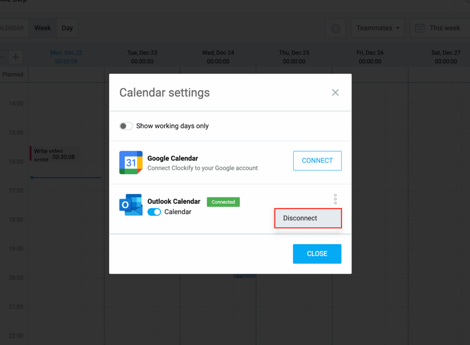Click the green Connected status badge

click(223, 202)
